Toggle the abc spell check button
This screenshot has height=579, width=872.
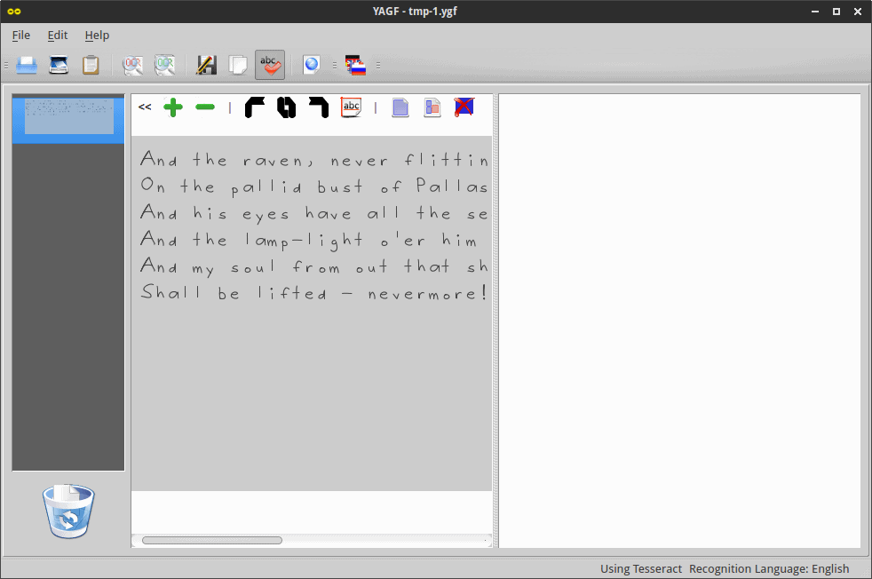click(x=270, y=65)
